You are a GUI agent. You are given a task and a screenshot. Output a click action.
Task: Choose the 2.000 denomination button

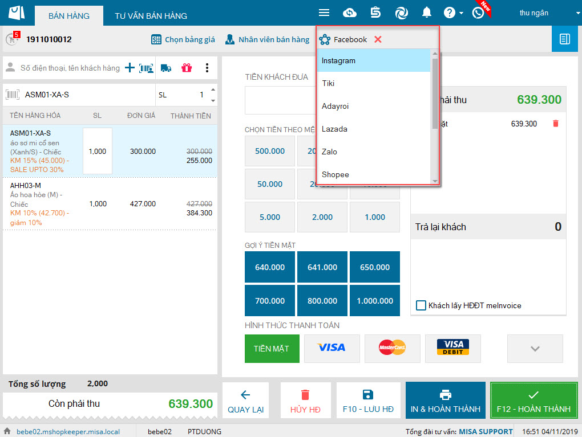click(322, 217)
